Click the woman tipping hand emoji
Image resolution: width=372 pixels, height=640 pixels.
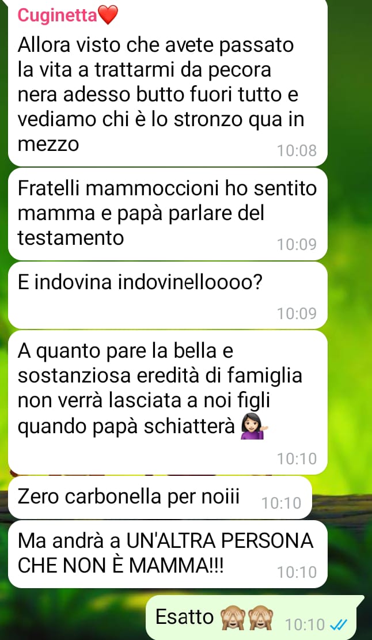pos(253,427)
